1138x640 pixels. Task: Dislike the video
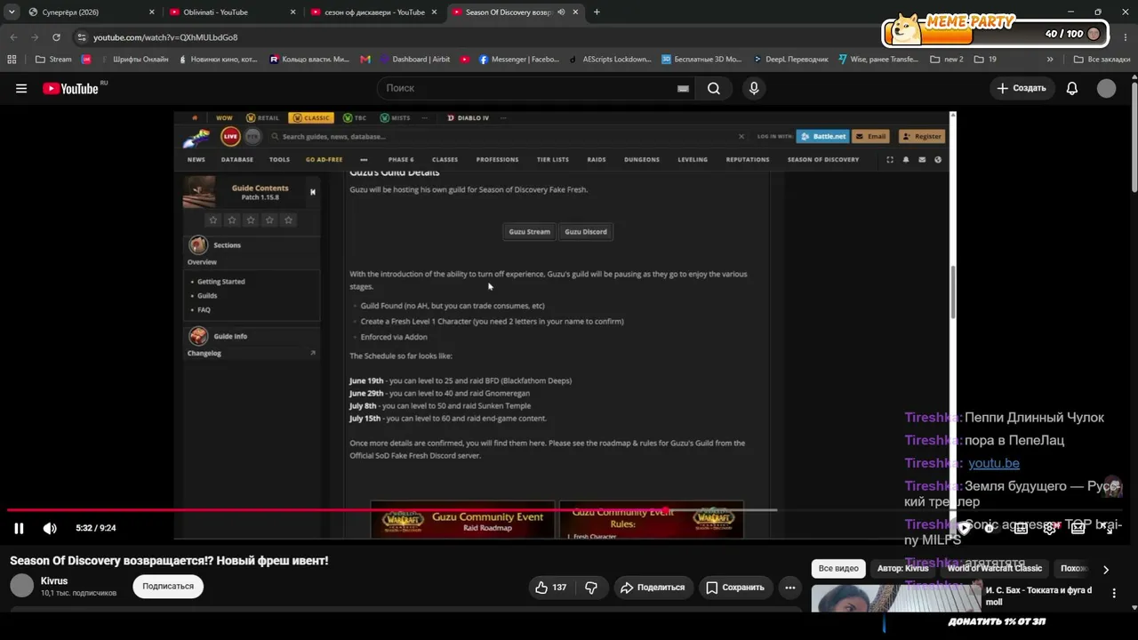(591, 588)
